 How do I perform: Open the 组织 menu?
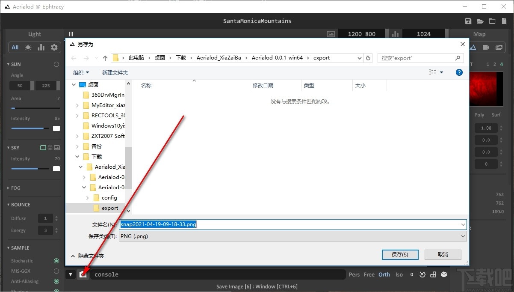pyautogui.click(x=81, y=72)
